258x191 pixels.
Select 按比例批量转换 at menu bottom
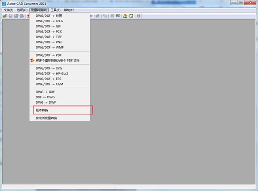pyautogui.click(x=60, y=118)
